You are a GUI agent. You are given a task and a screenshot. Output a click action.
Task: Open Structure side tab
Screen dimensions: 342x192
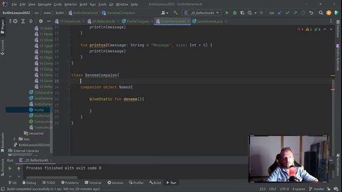[2, 167]
